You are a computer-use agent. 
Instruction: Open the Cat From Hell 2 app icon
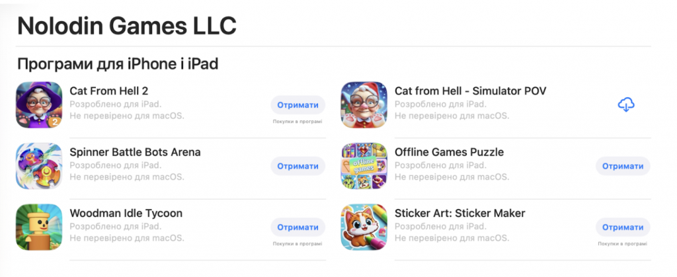tap(39, 105)
